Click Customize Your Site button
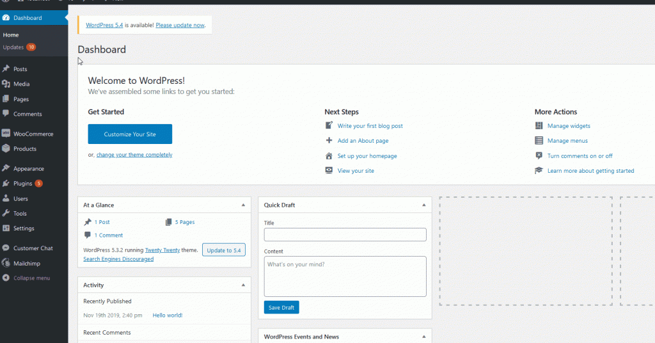Viewport: 655px width, 343px height. (130, 134)
